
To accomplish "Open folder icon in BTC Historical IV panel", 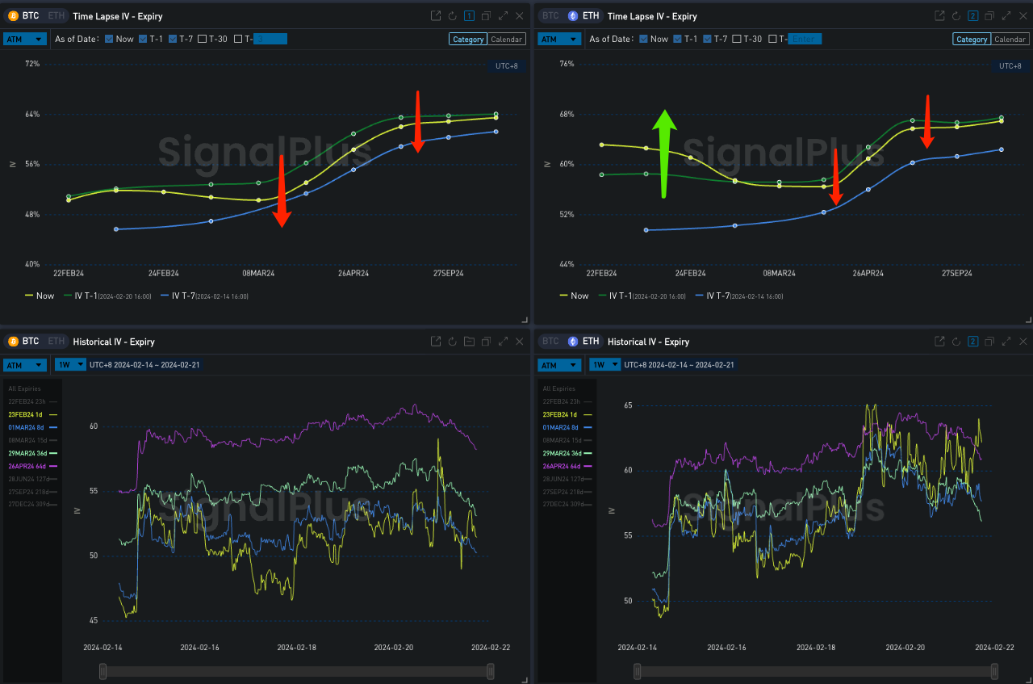I will [x=470, y=342].
